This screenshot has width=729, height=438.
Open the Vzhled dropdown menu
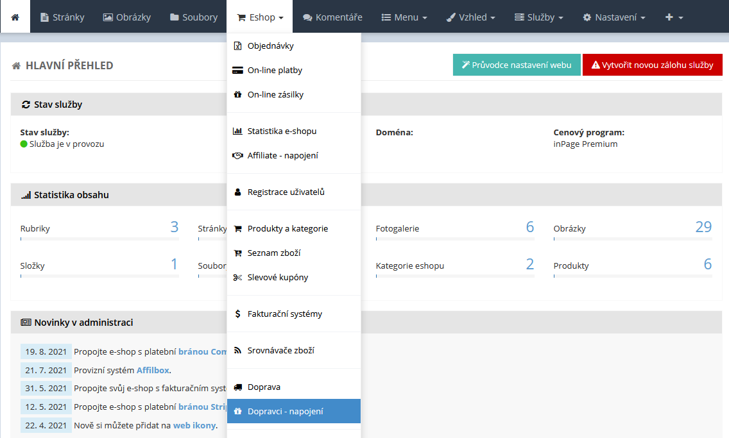tap(470, 17)
